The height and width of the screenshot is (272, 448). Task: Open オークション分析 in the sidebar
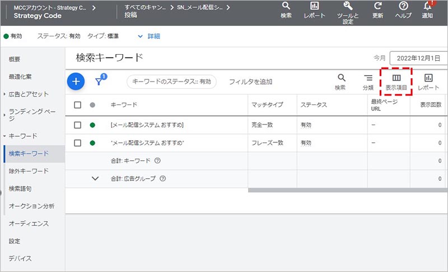click(x=31, y=206)
